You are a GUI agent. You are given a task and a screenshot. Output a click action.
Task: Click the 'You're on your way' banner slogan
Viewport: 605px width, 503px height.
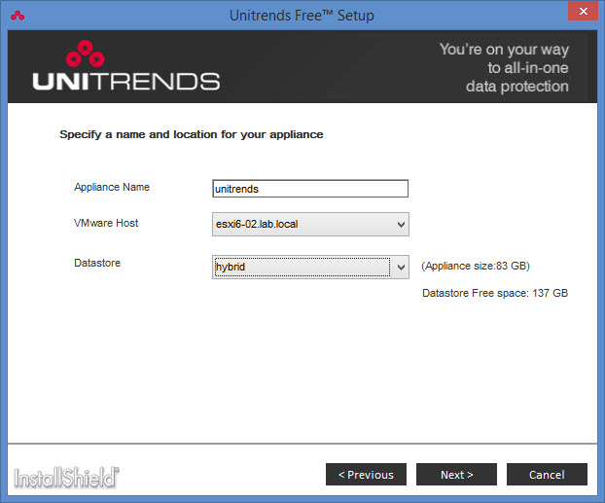click(x=504, y=68)
